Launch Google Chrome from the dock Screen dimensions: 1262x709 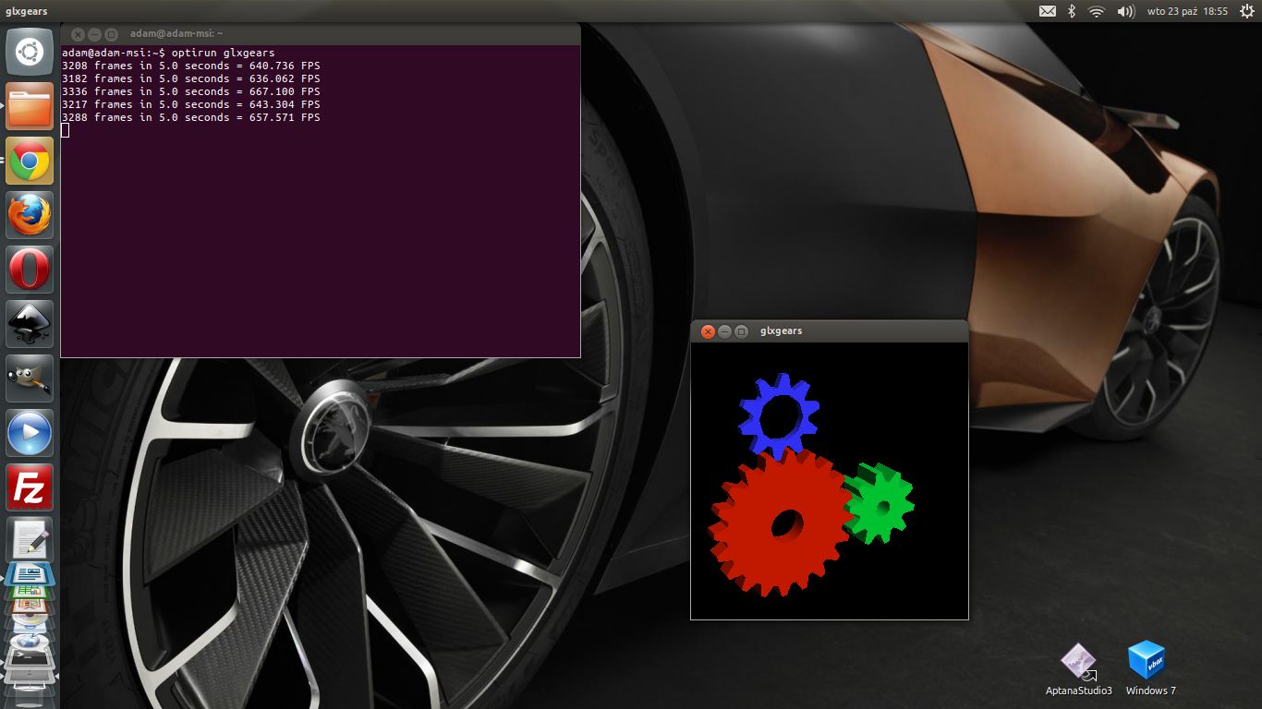click(x=30, y=161)
